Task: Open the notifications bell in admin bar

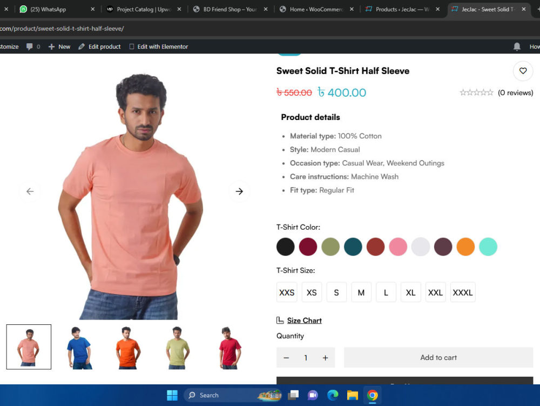Action: (517, 46)
